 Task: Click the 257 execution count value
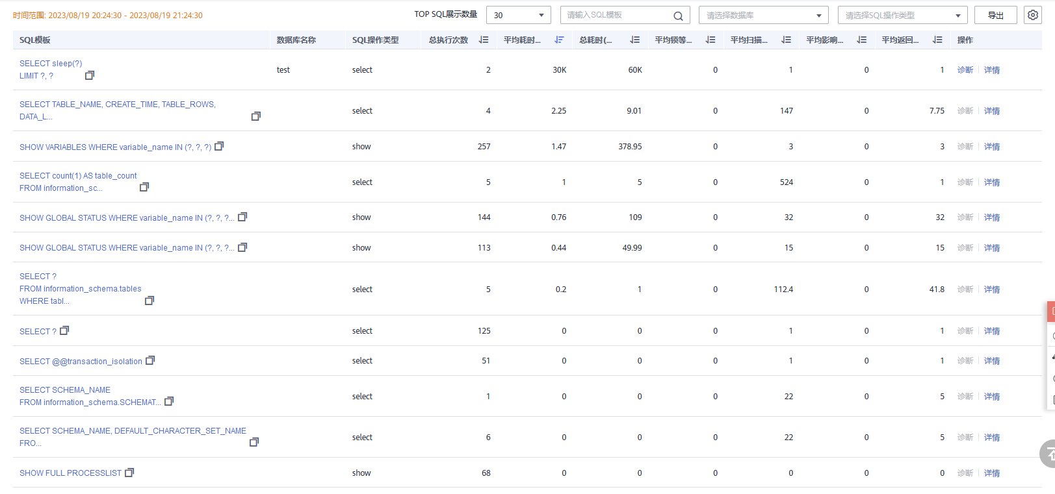click(x=484, y=147)
